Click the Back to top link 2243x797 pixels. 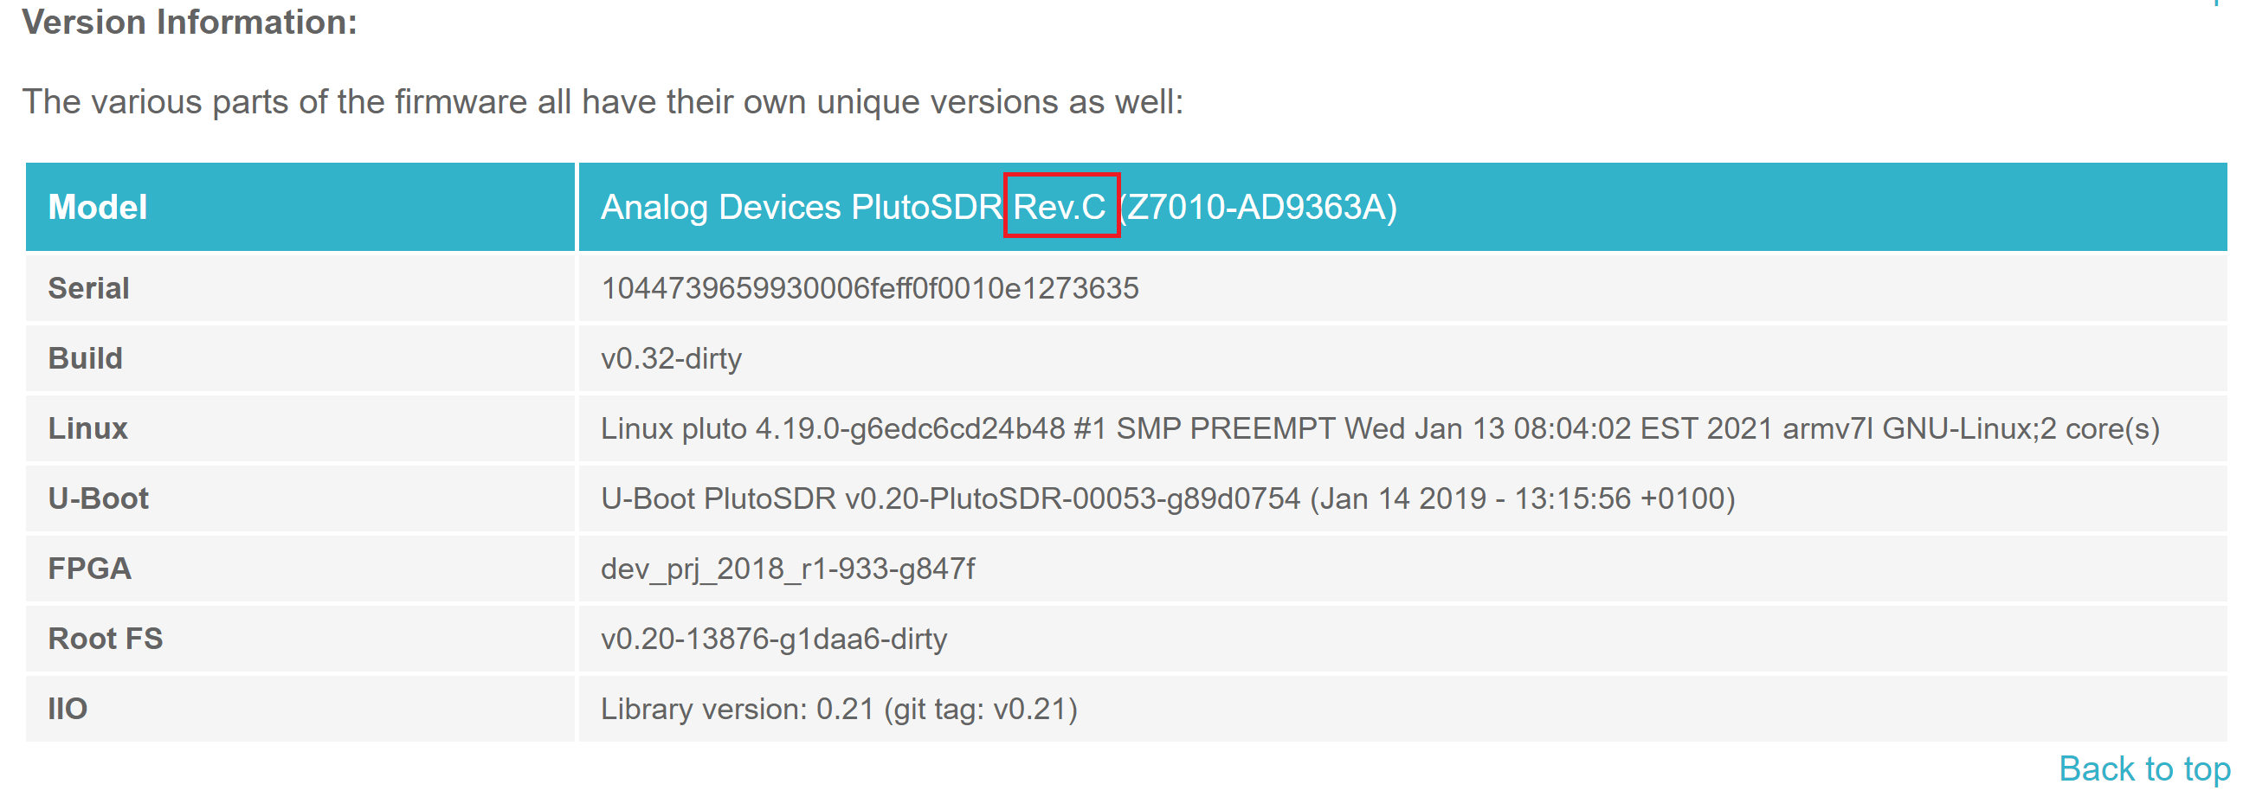point(2143,769)
